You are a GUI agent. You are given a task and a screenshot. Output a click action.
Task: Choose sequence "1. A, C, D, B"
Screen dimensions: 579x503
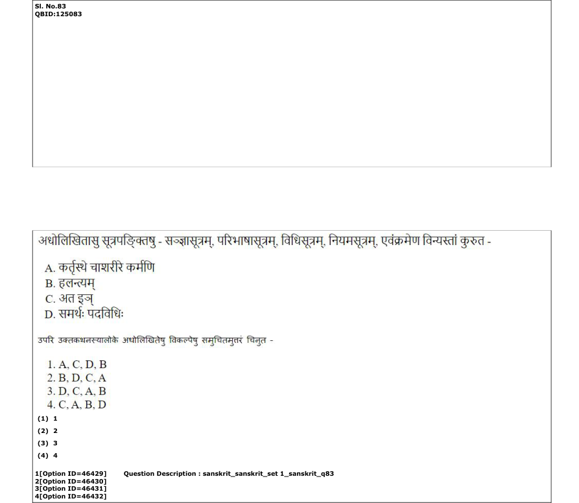pos(77,365)
